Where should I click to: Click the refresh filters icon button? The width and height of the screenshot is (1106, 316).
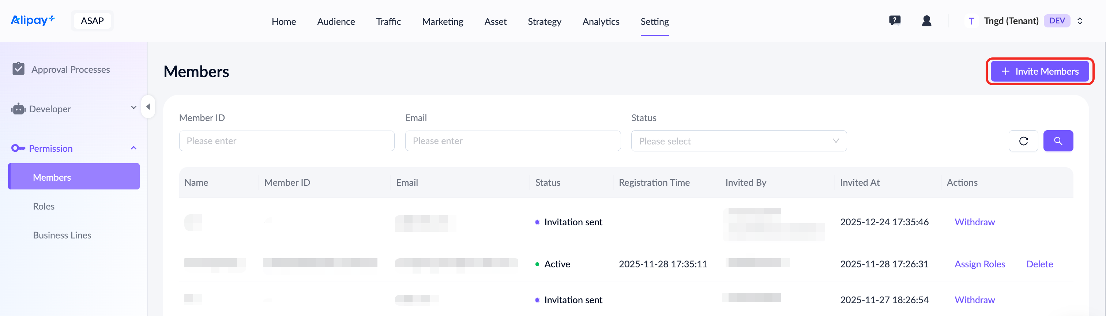pos(1023,141)
